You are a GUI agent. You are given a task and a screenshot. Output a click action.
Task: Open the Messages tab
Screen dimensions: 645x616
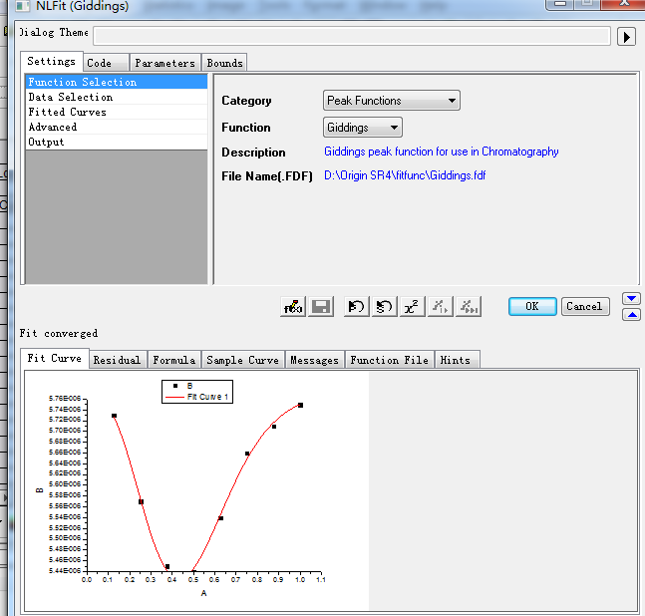[315, 360]
